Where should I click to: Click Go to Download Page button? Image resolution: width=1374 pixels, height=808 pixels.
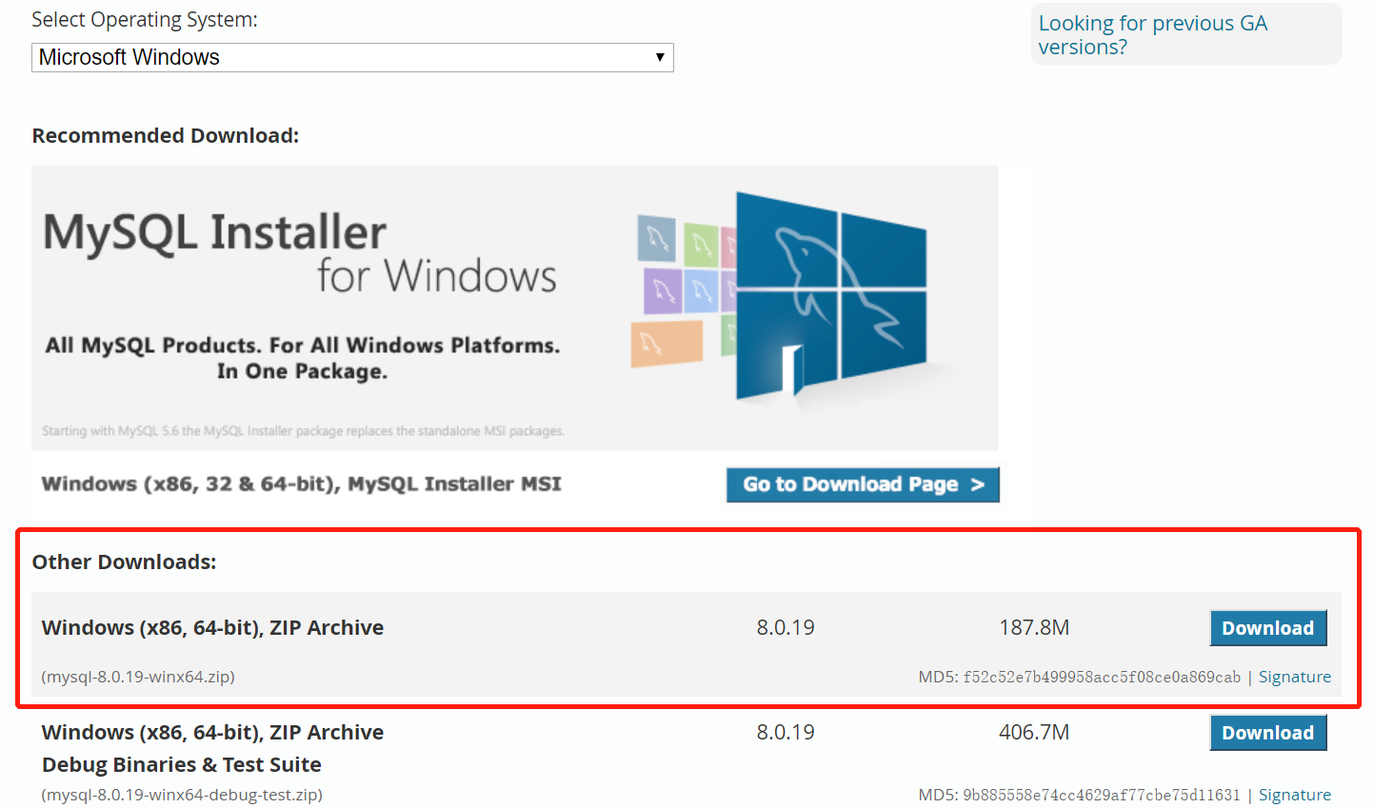(862, 484)
